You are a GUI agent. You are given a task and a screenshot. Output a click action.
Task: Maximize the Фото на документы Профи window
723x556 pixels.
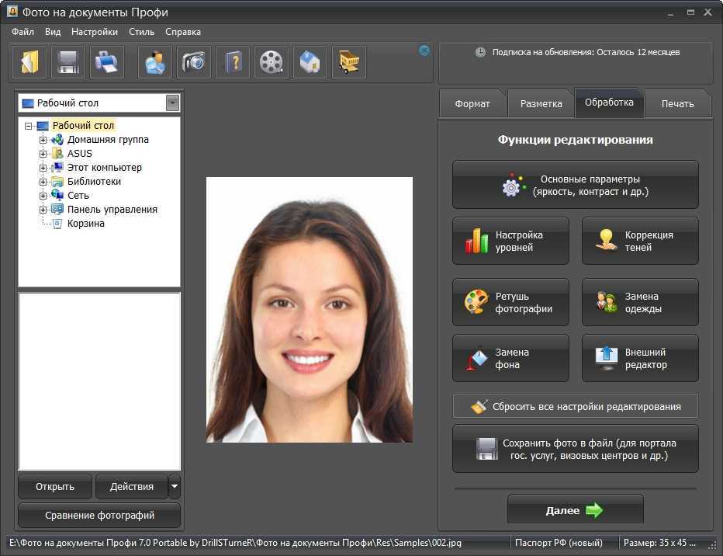coord(690,12)
